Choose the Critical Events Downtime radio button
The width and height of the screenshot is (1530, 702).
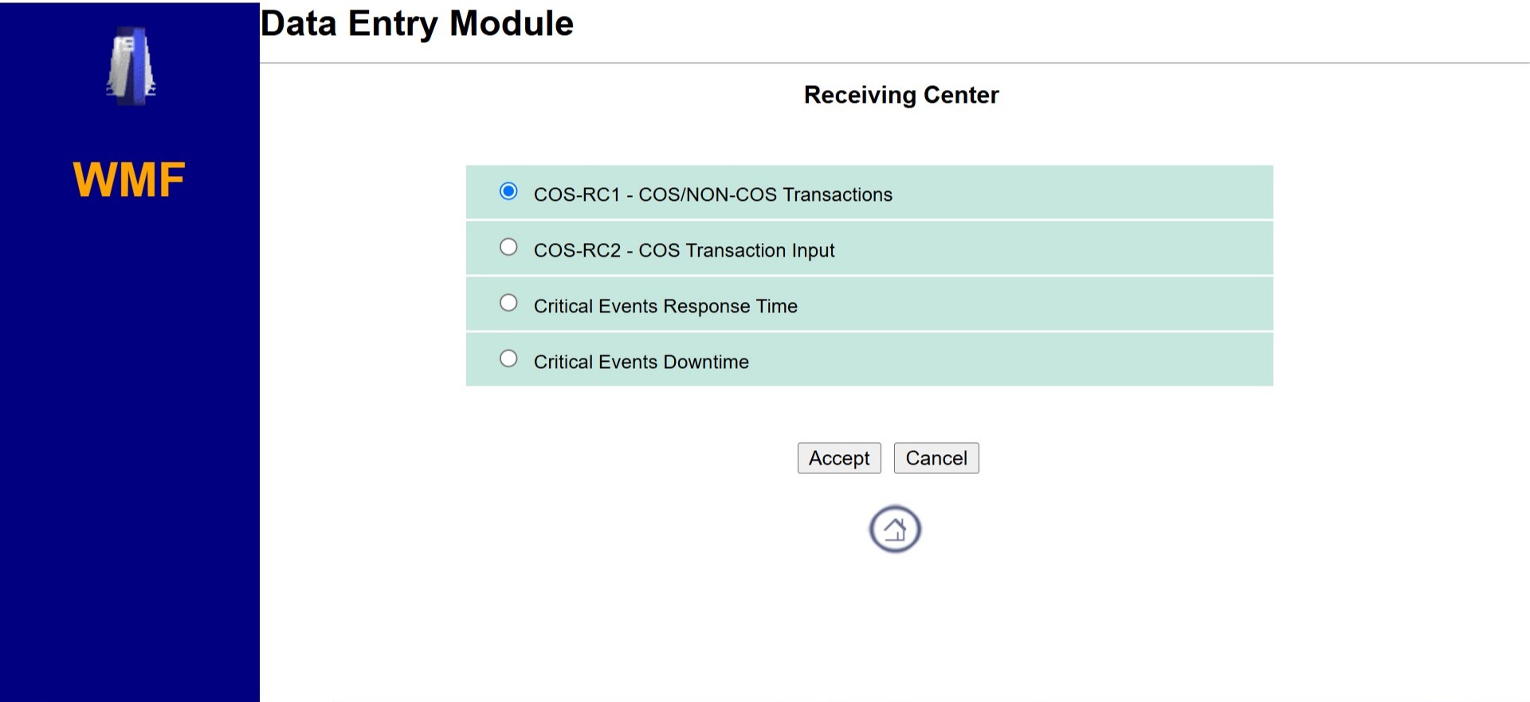coord(508,359)
